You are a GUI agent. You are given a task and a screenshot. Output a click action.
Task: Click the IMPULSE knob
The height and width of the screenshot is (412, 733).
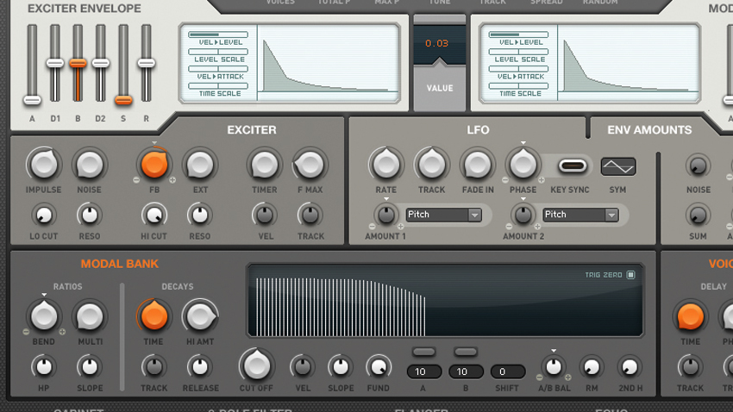tap(43, 165)
